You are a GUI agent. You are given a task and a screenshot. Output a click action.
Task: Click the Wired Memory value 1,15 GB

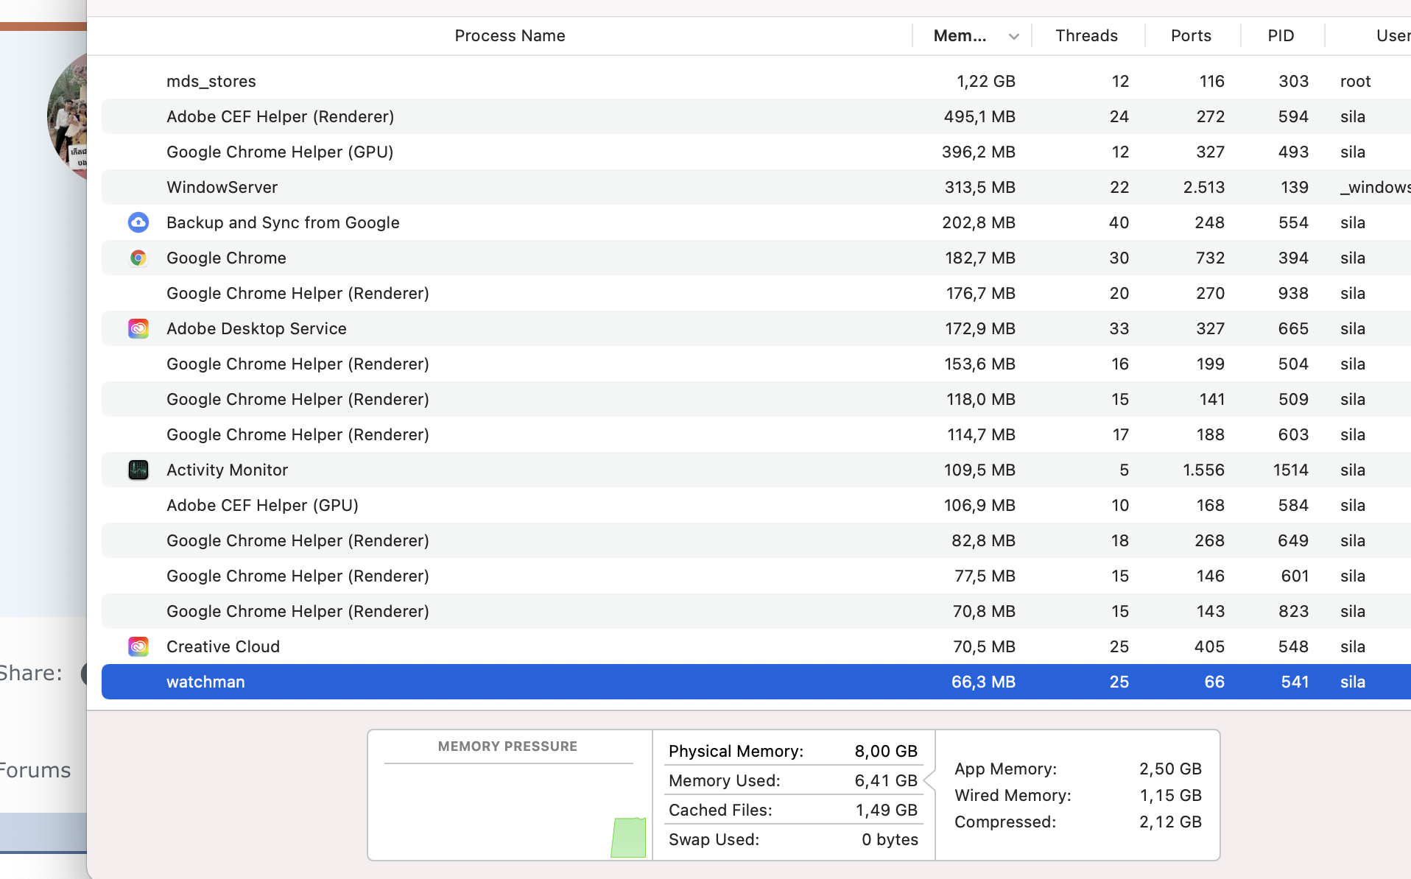1170,795
